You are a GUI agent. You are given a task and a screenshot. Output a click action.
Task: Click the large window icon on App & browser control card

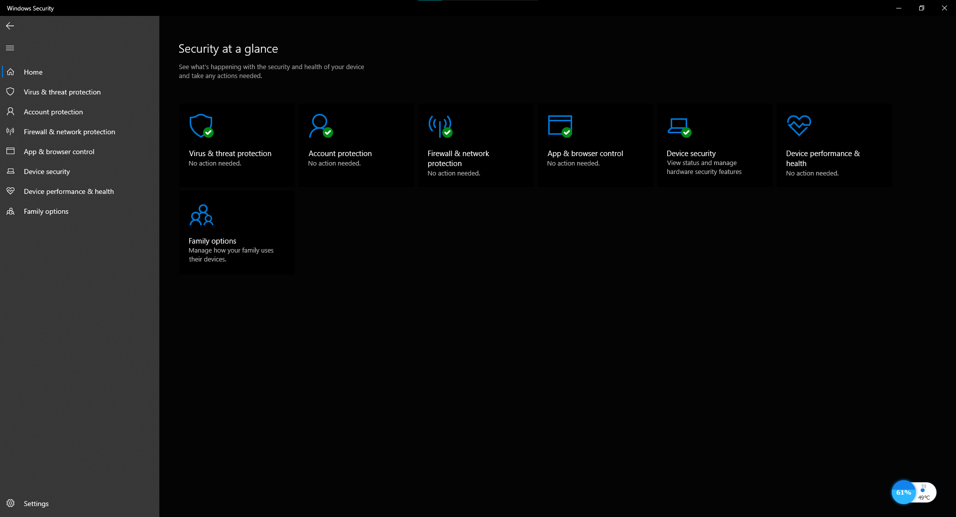click(560, 126)
